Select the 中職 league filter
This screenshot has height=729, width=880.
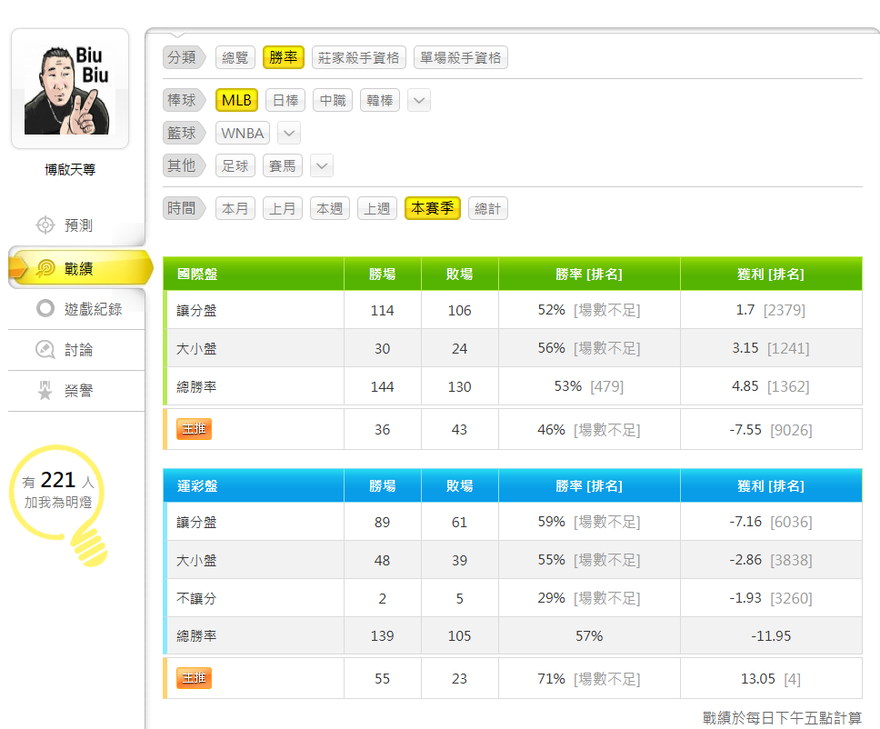(x=333, y=100)
